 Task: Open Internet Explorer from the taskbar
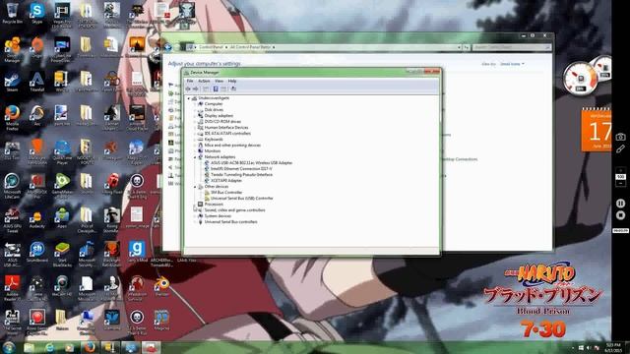(50, 347)
